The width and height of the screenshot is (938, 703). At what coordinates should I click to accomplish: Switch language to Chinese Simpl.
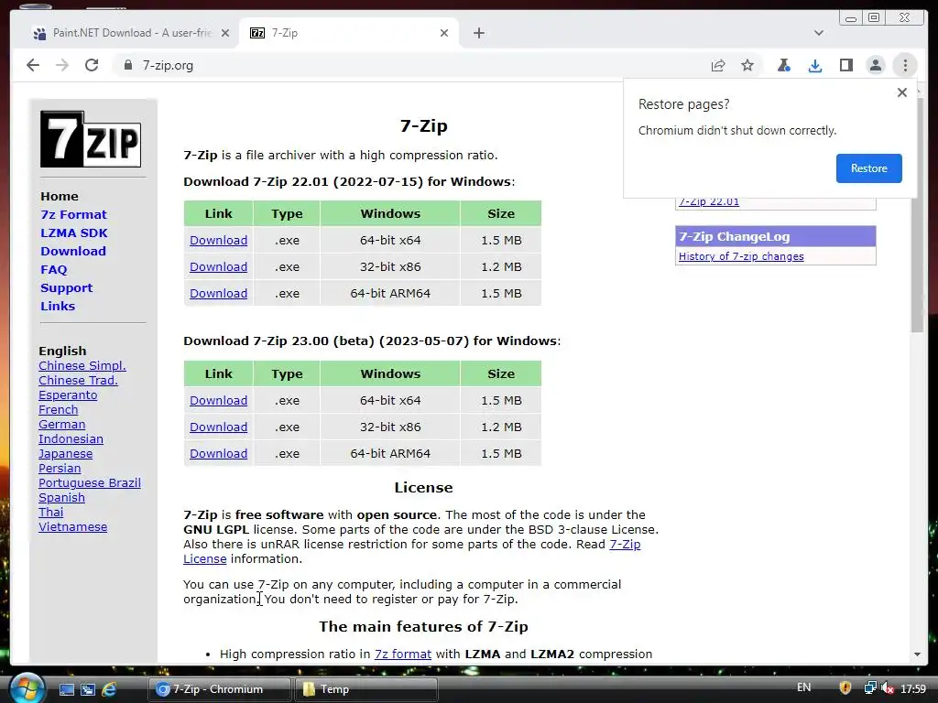(82, 366)
